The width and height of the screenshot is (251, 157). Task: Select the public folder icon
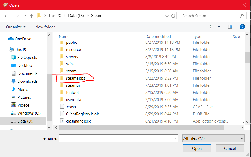point(62,42)
